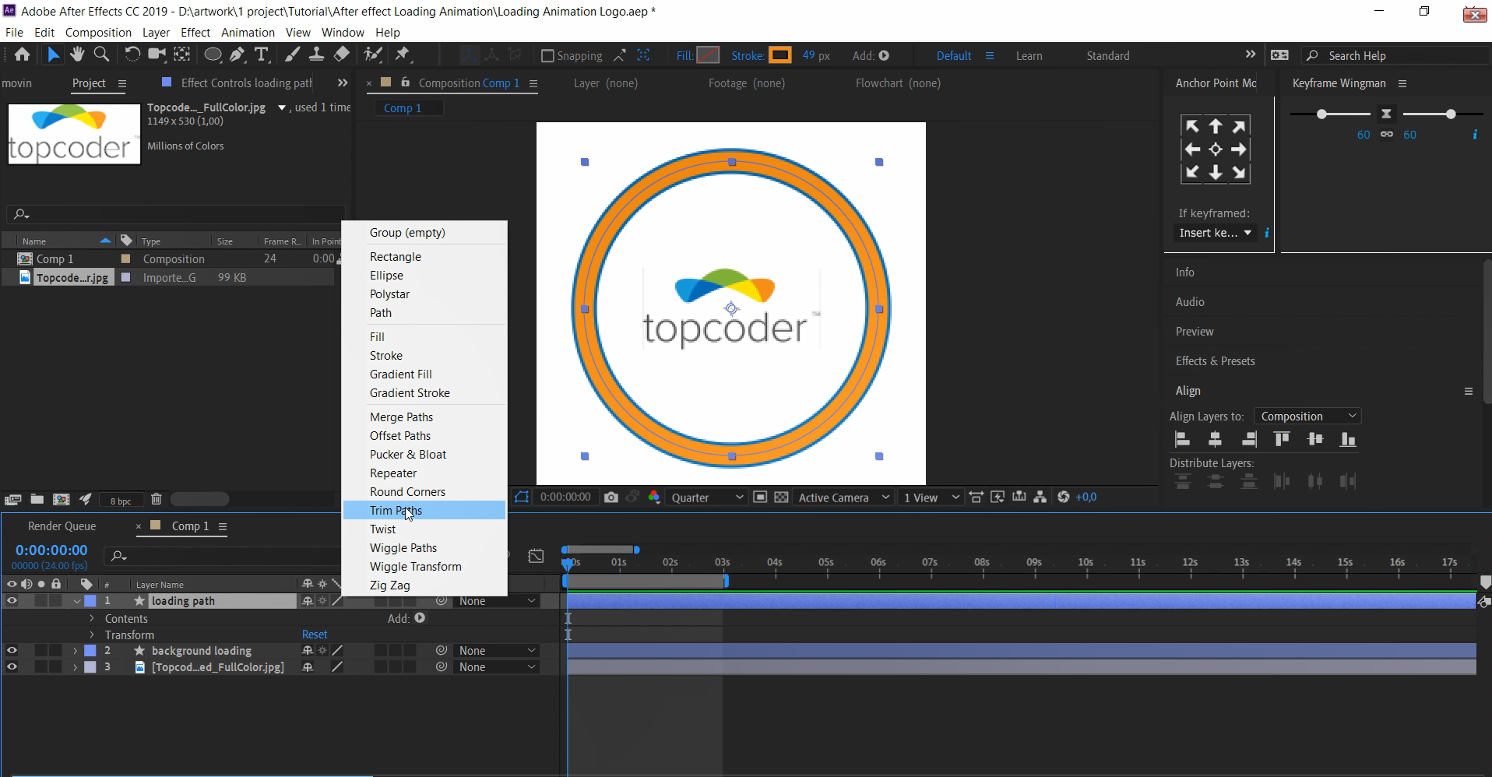Screen dimensions: 1492x777
Task: Click align left edges icon
Action: 1182,439
